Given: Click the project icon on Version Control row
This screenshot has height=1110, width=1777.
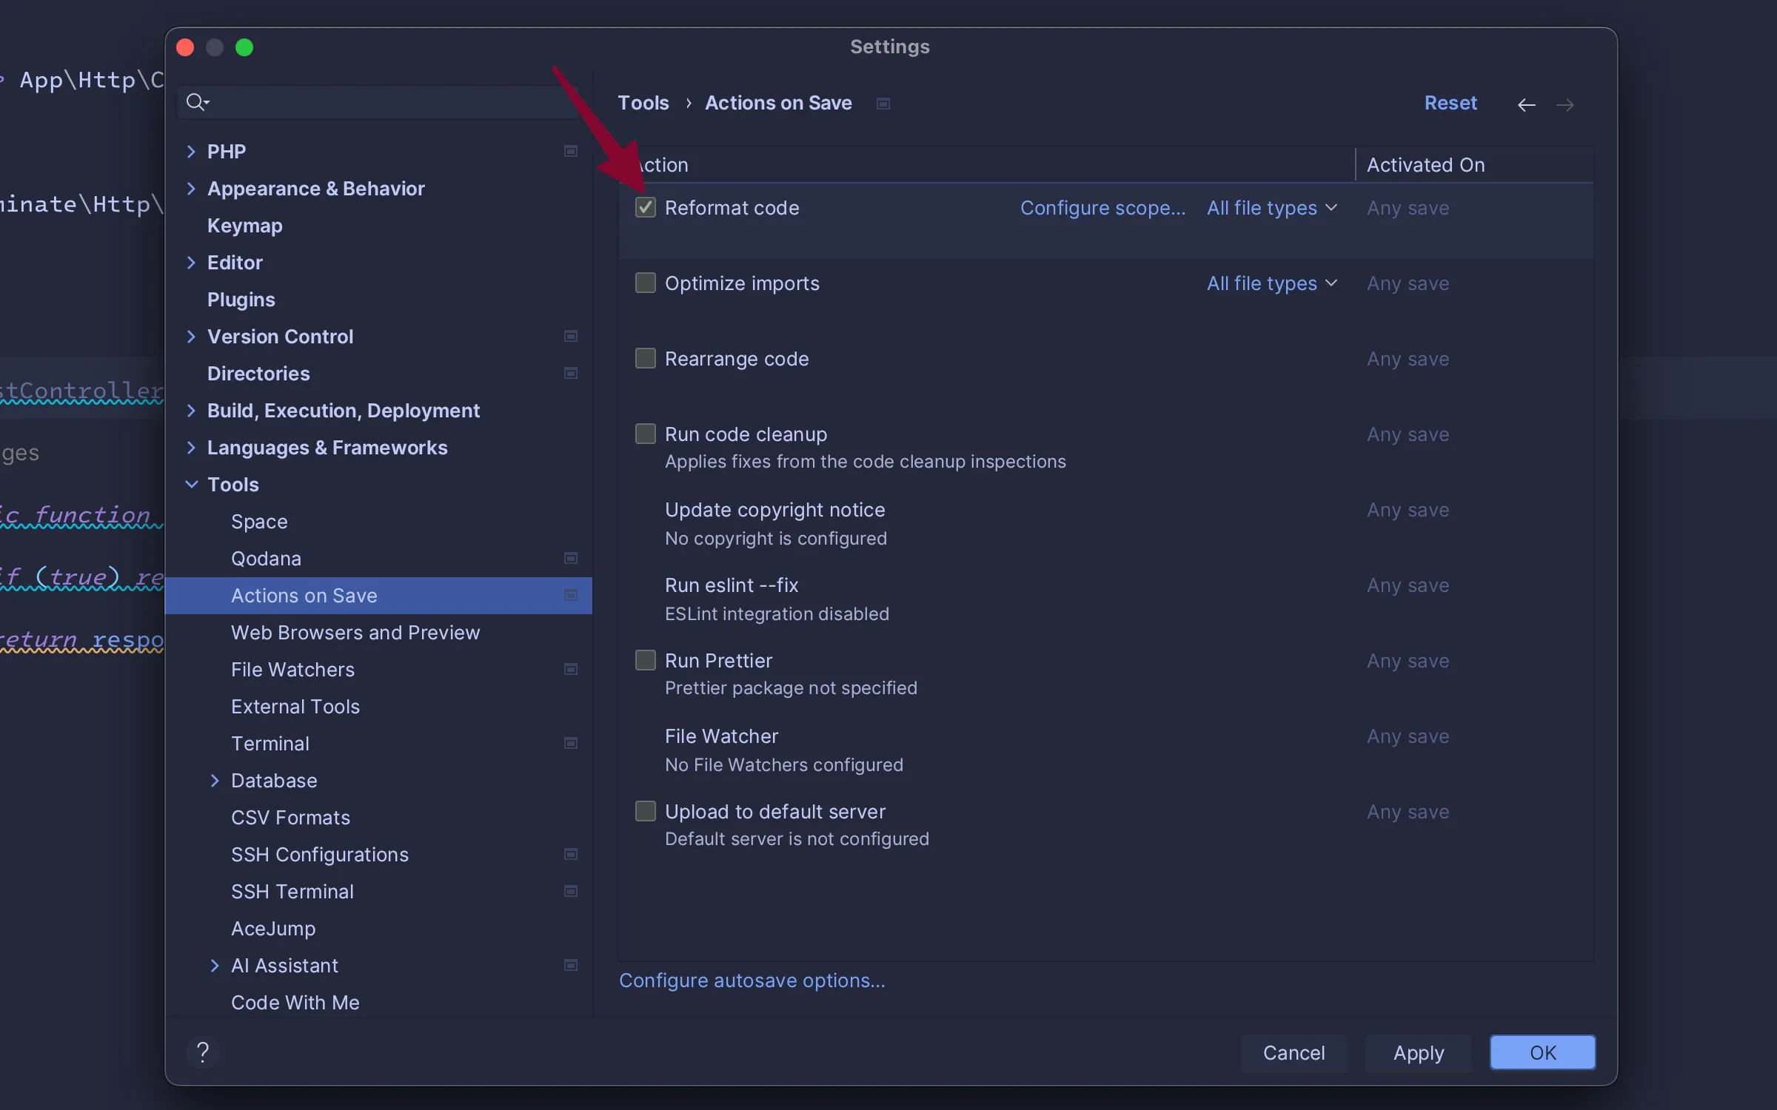Looking at the screenshot, I should tap(571, 337).
